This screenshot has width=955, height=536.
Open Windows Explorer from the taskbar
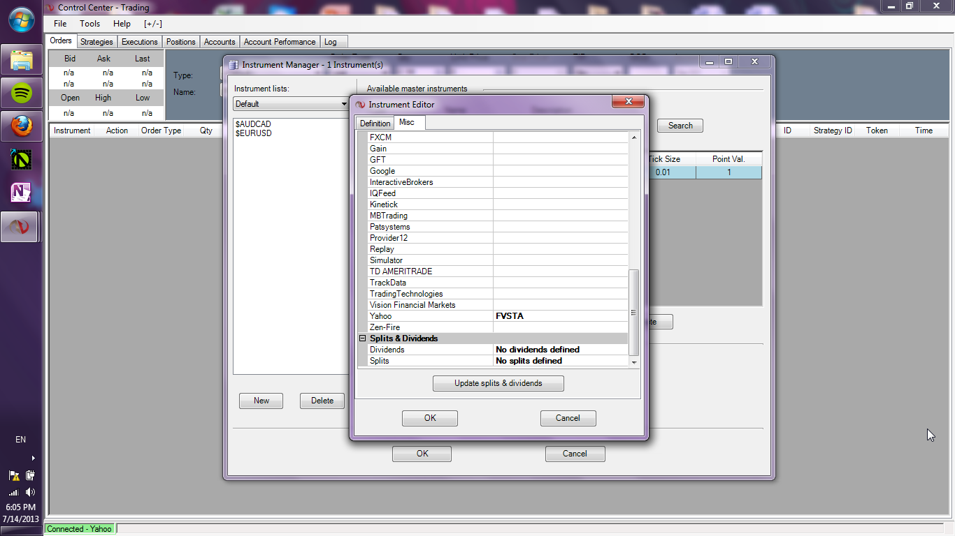click(21, 60)
